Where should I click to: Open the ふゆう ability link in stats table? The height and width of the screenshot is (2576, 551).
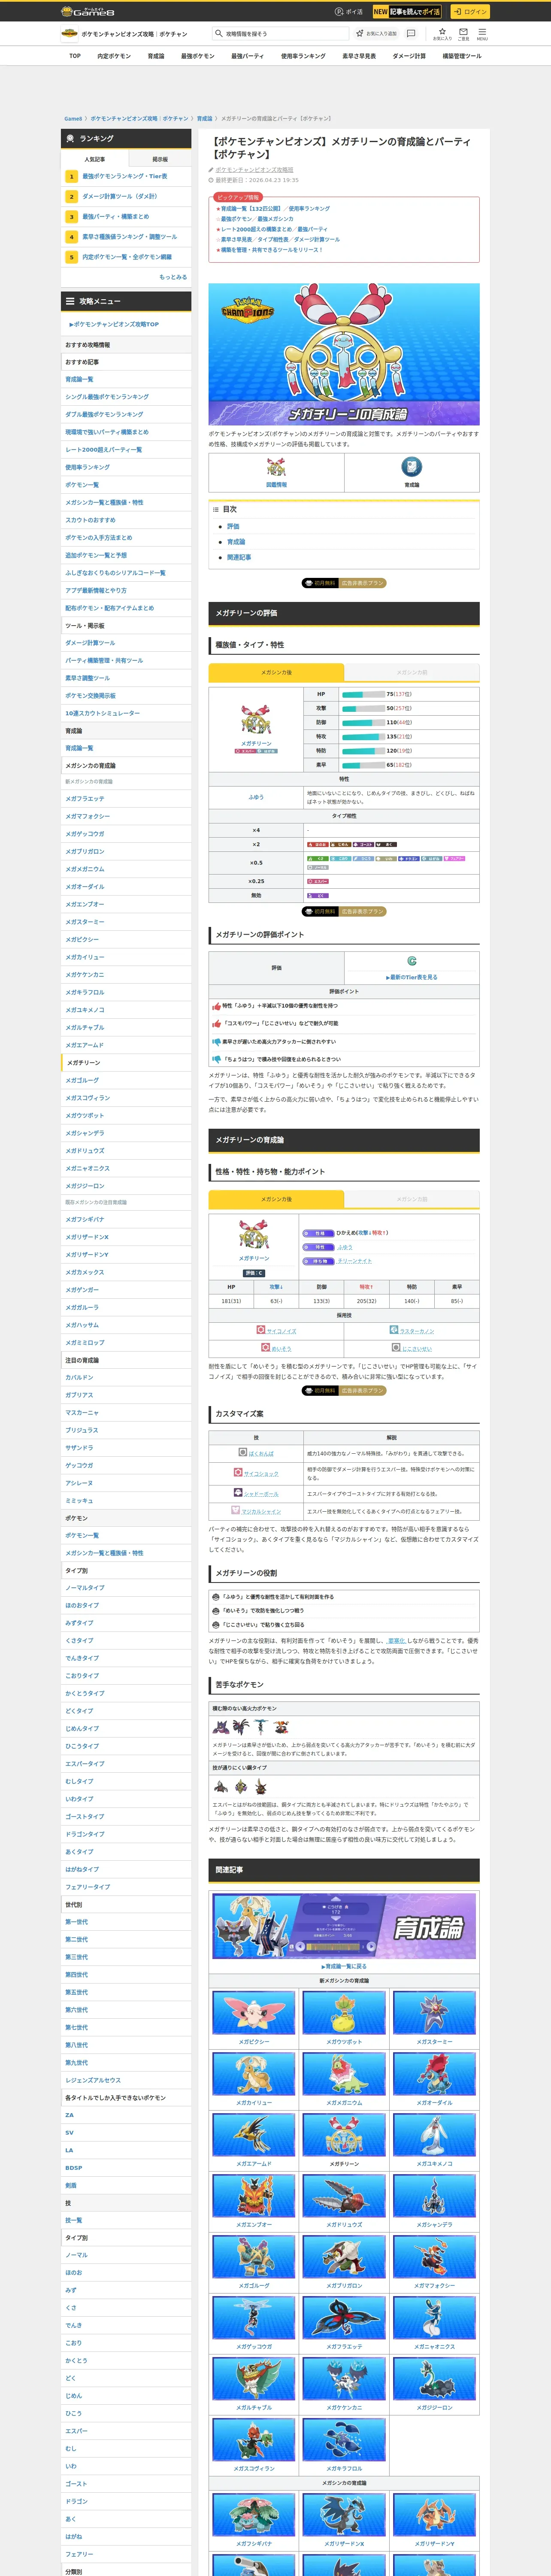click(x=256, y=797)
